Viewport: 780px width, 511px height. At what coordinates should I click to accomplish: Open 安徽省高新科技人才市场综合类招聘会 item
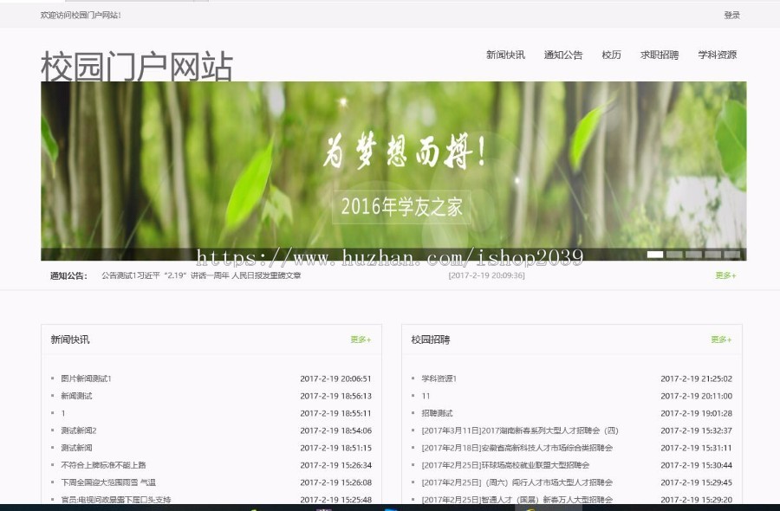pos(517,448)
